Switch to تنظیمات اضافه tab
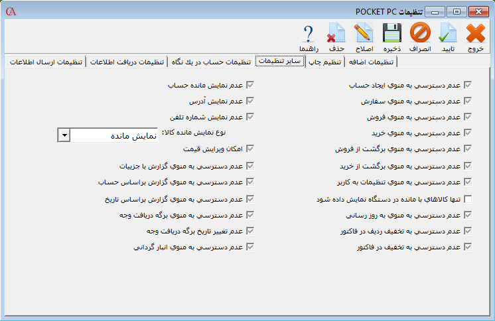This screenshot has width=495, height=321. tap(372, 62)
